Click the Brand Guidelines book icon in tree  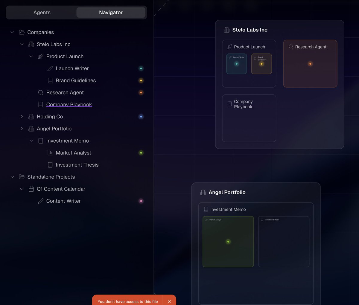[50, 80]
